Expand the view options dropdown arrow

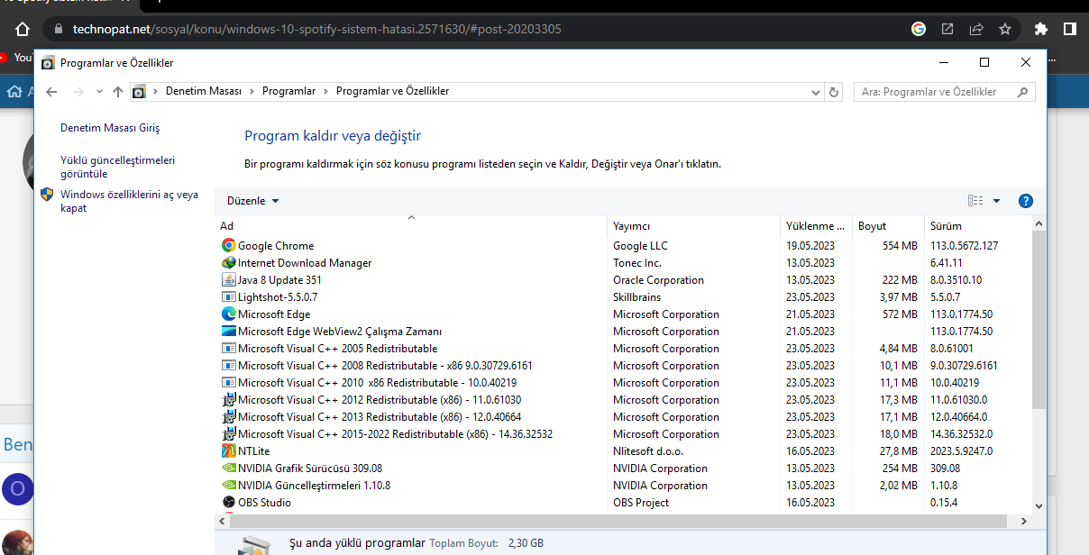pos(996,201)
